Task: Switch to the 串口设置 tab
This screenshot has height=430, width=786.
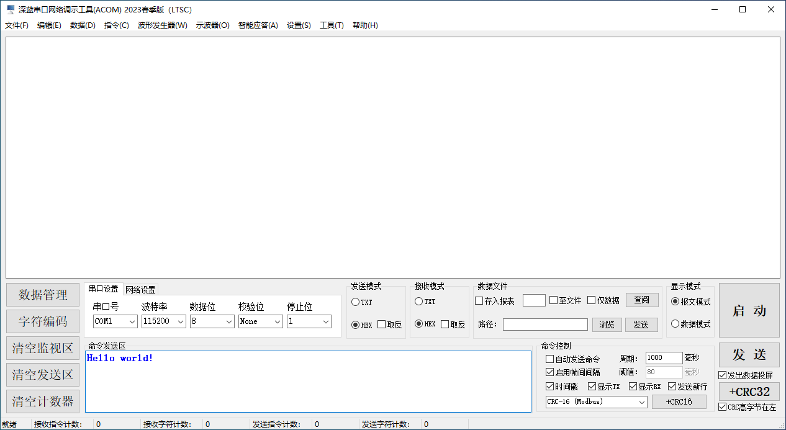Action: click(103, 289)
